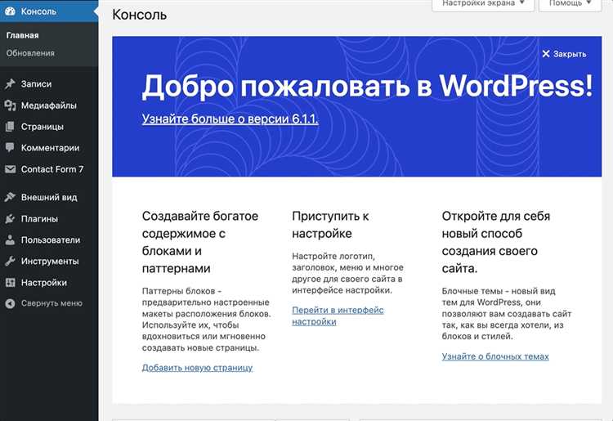Open the Обновления submenu item

point(30,53)
